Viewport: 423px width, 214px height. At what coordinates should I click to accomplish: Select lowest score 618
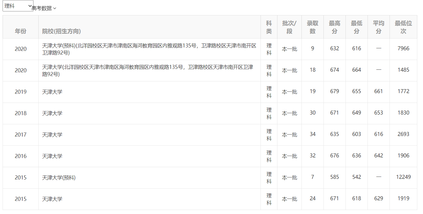pyautogui.click(x=357, y=198)
